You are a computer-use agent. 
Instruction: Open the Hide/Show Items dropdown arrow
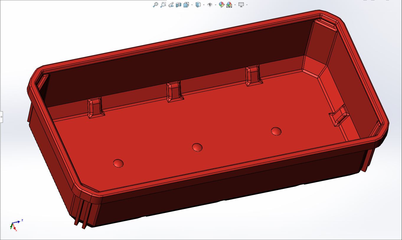tap(215, 5)
